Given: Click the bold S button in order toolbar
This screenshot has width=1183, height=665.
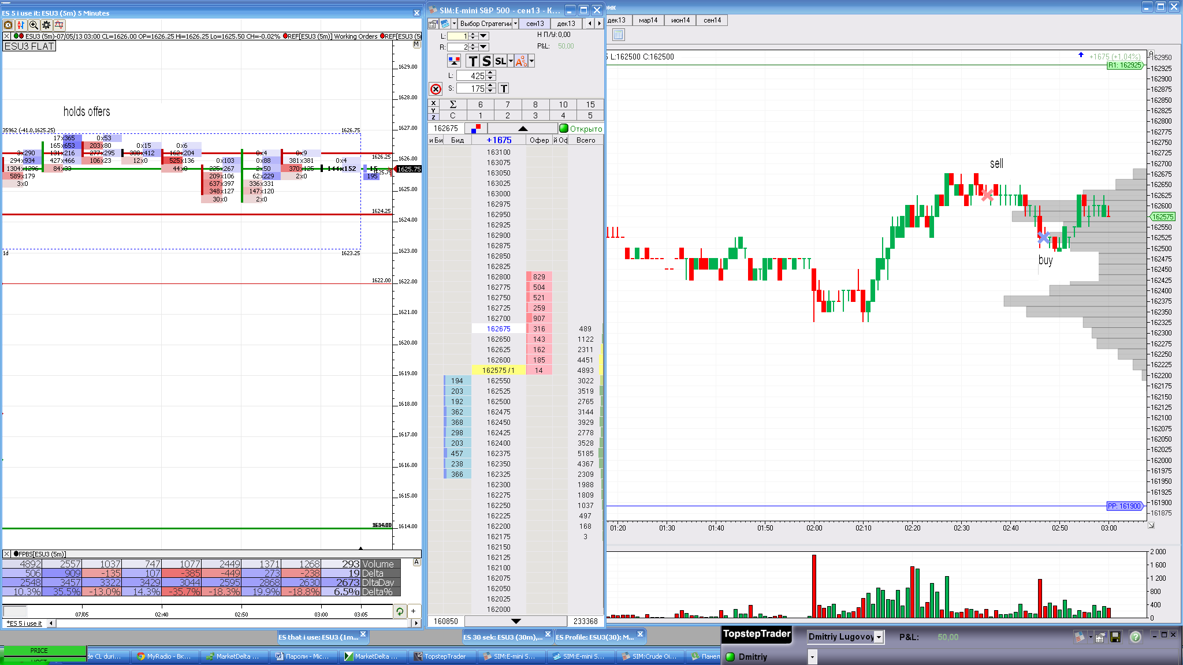Looking at the screenshot, I should (486, 61).
